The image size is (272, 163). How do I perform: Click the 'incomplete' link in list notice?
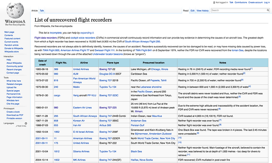point(55,33)
